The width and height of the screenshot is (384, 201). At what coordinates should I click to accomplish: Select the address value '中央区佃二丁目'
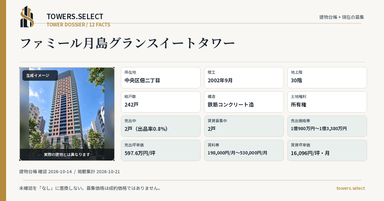click(x=142, y=80)
